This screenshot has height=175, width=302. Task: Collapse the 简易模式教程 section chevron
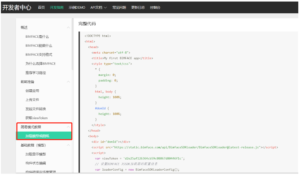pos(68,127)
